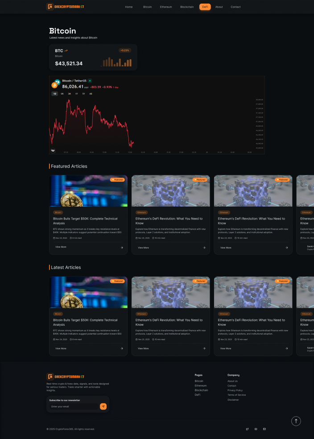314x439 pixels.
Task: Click the BTC trending-up arrow icon
Action: 66,51
